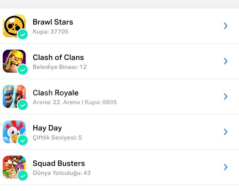This screenshot has height=191, width=239.
Task: Tap the Squad Busters characters icon
Action: pos(14,167)
